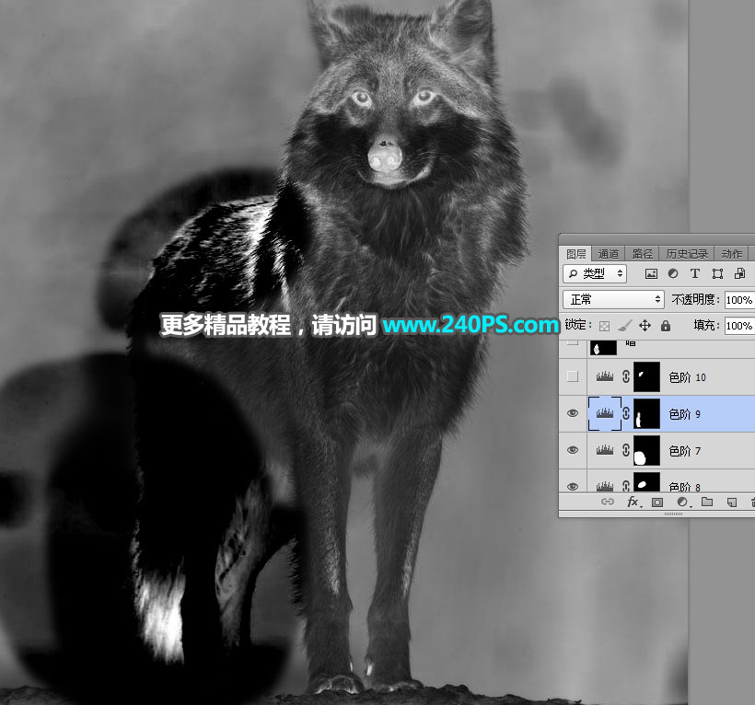Select the 色阶 10 layer name
Screen dimensions: 755x705
tap(687, 377)
